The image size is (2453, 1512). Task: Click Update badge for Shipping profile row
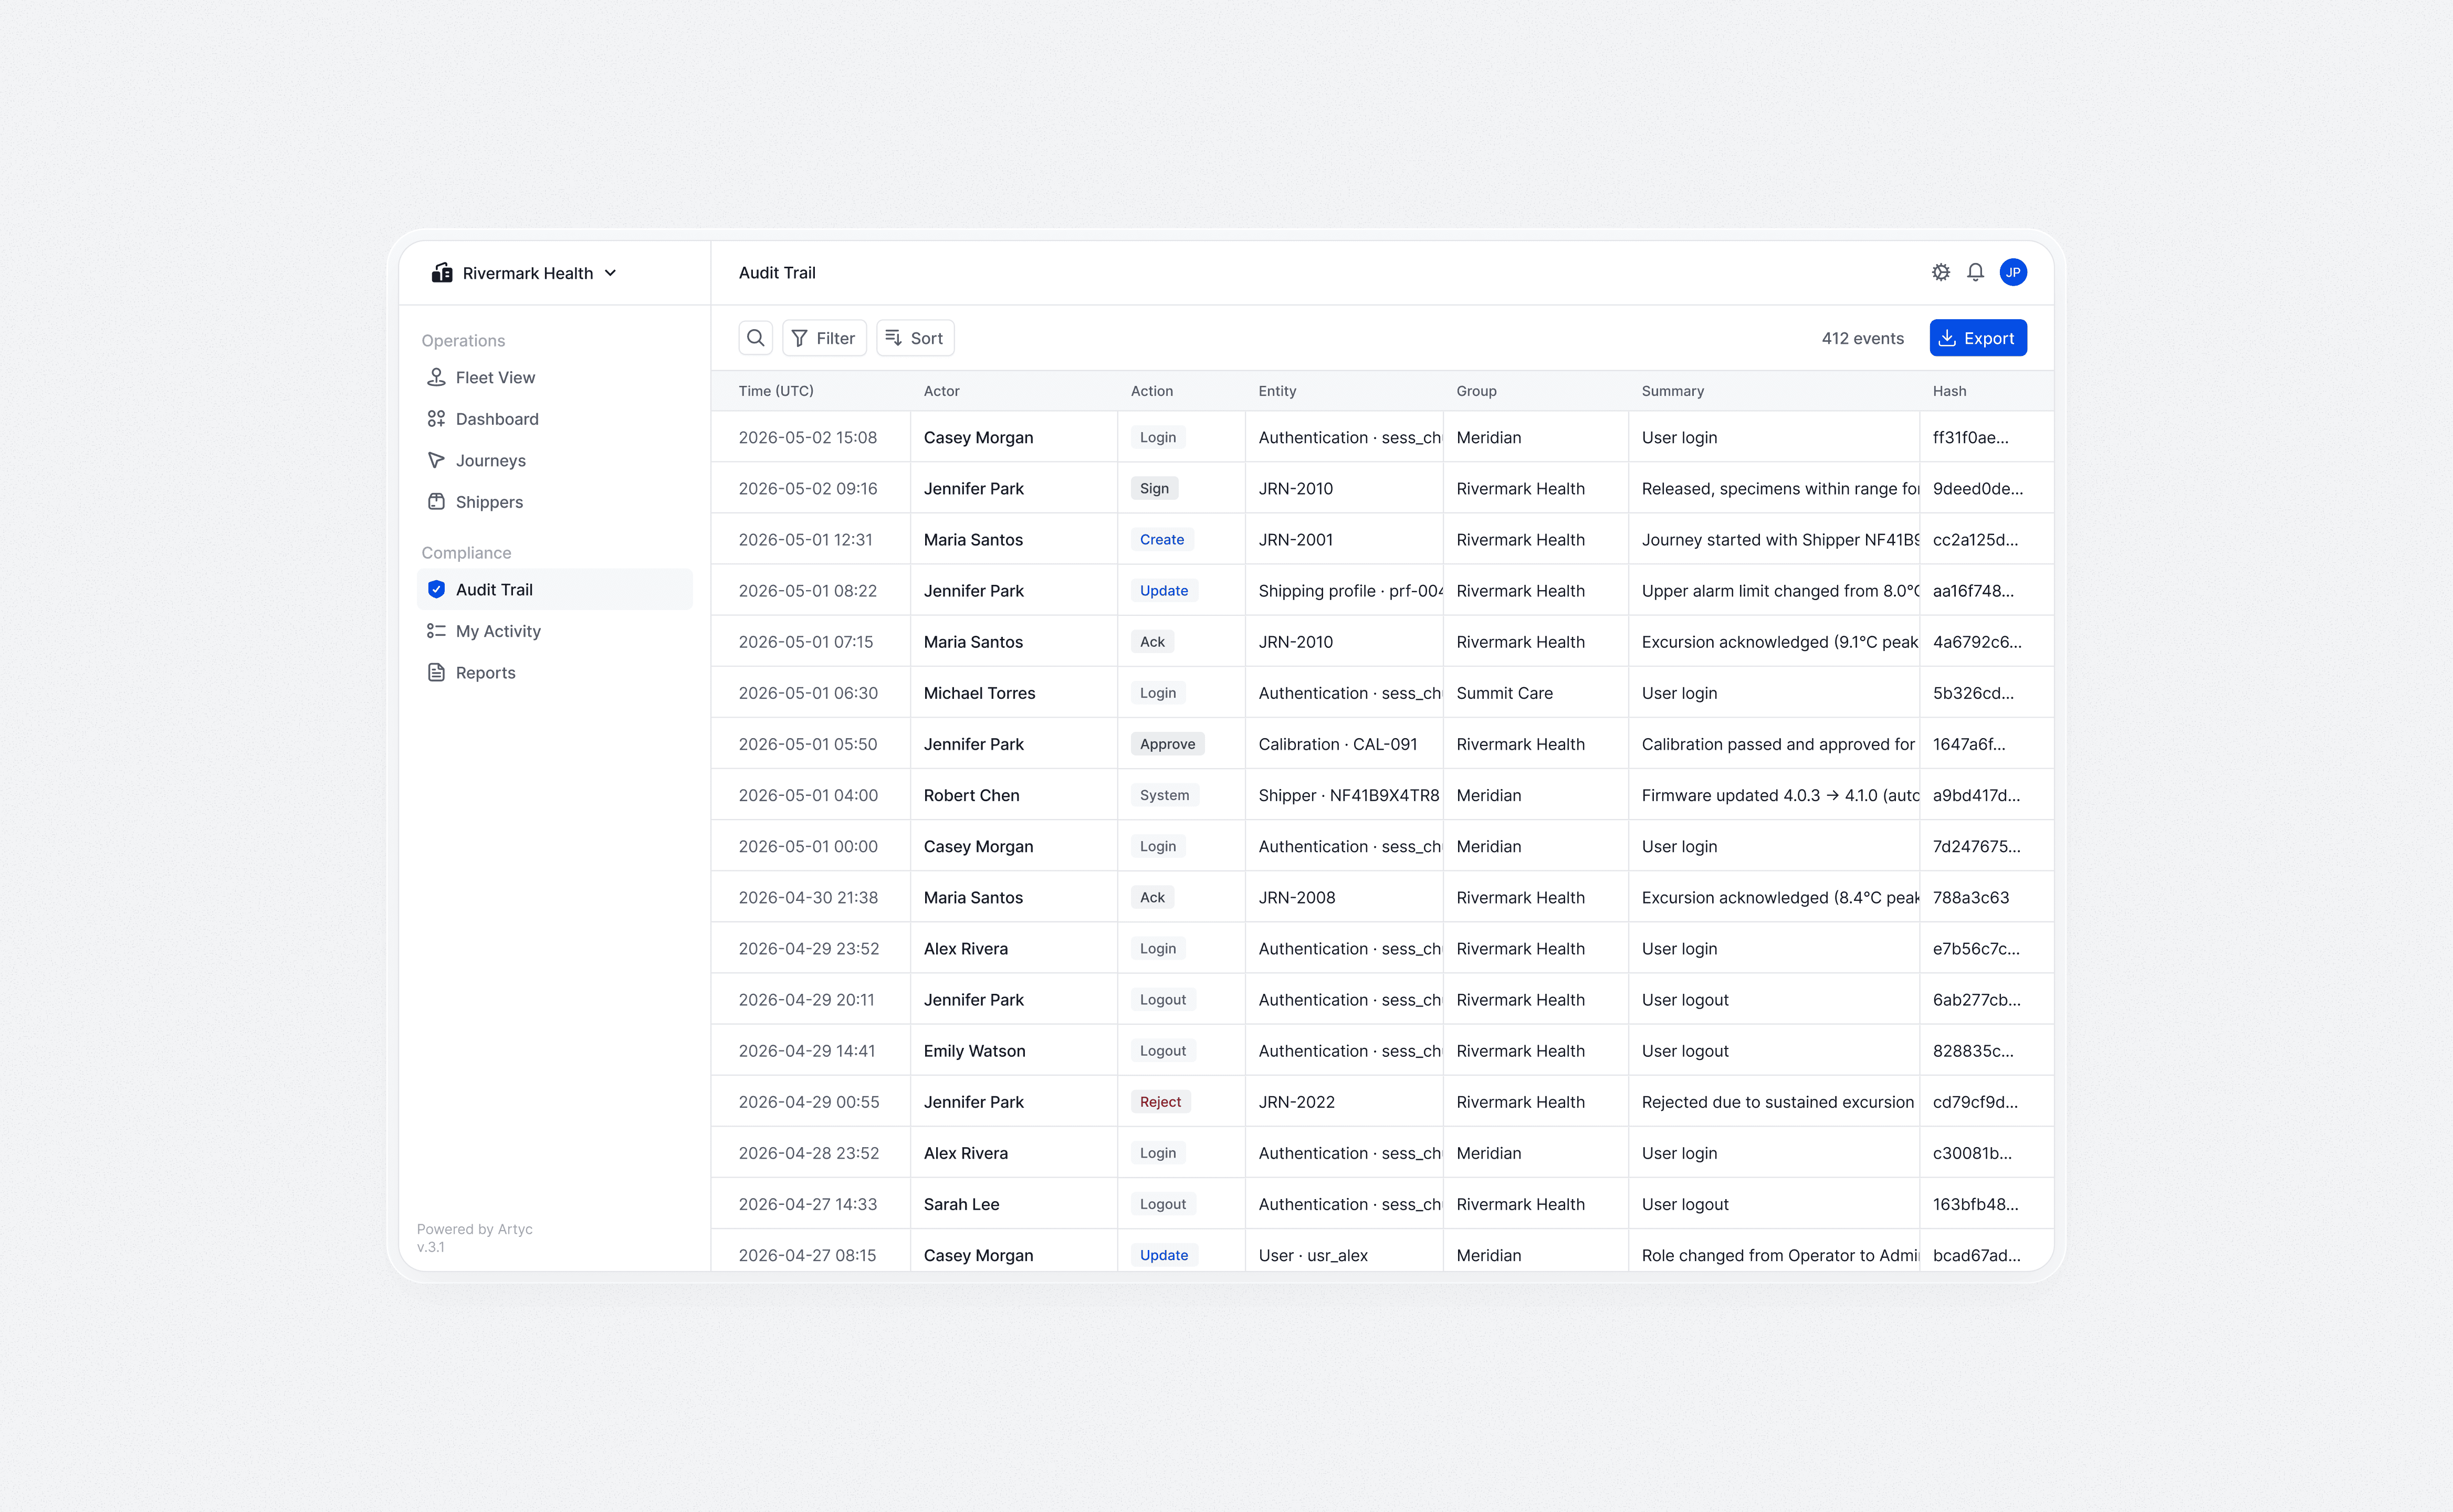pyautogui.click(x=1164, y=591)
